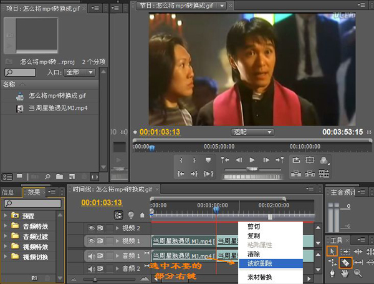Step back one frame in monitor
This screenshot has height=284, width=374.
pyautogui.click(x=239, y=160)
